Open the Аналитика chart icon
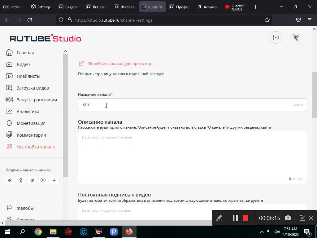Screen dimensions: 317x238 [9, 111]
